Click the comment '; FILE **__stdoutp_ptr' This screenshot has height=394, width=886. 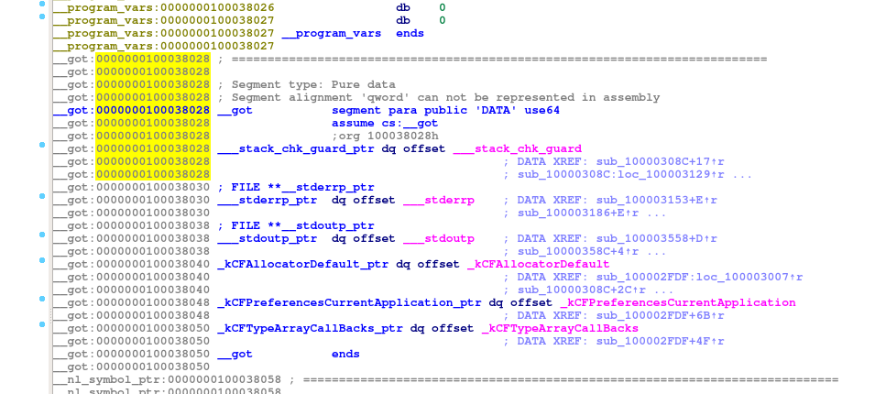click(x=296, y=225)
